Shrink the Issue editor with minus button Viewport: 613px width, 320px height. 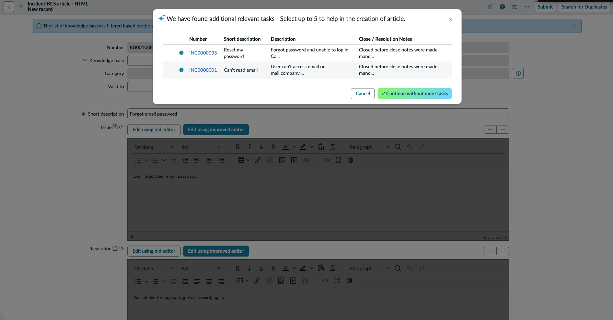490,130
